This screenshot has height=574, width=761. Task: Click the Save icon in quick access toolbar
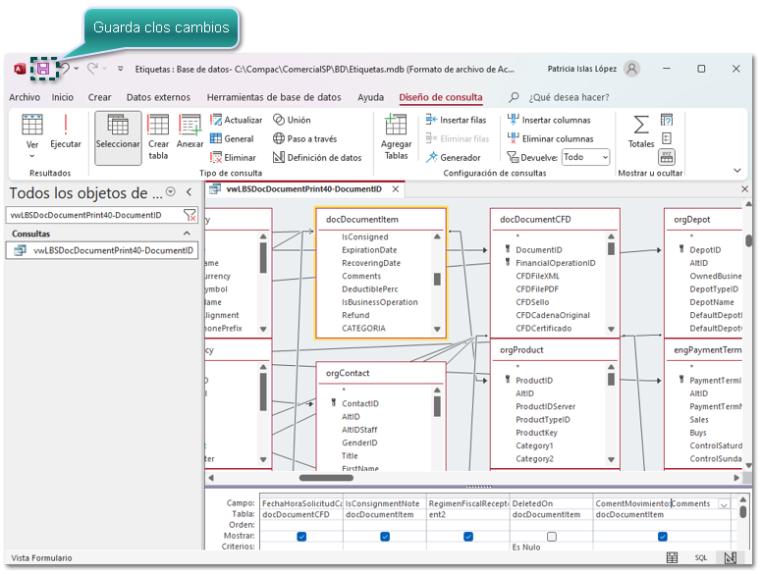coord(43,69)
